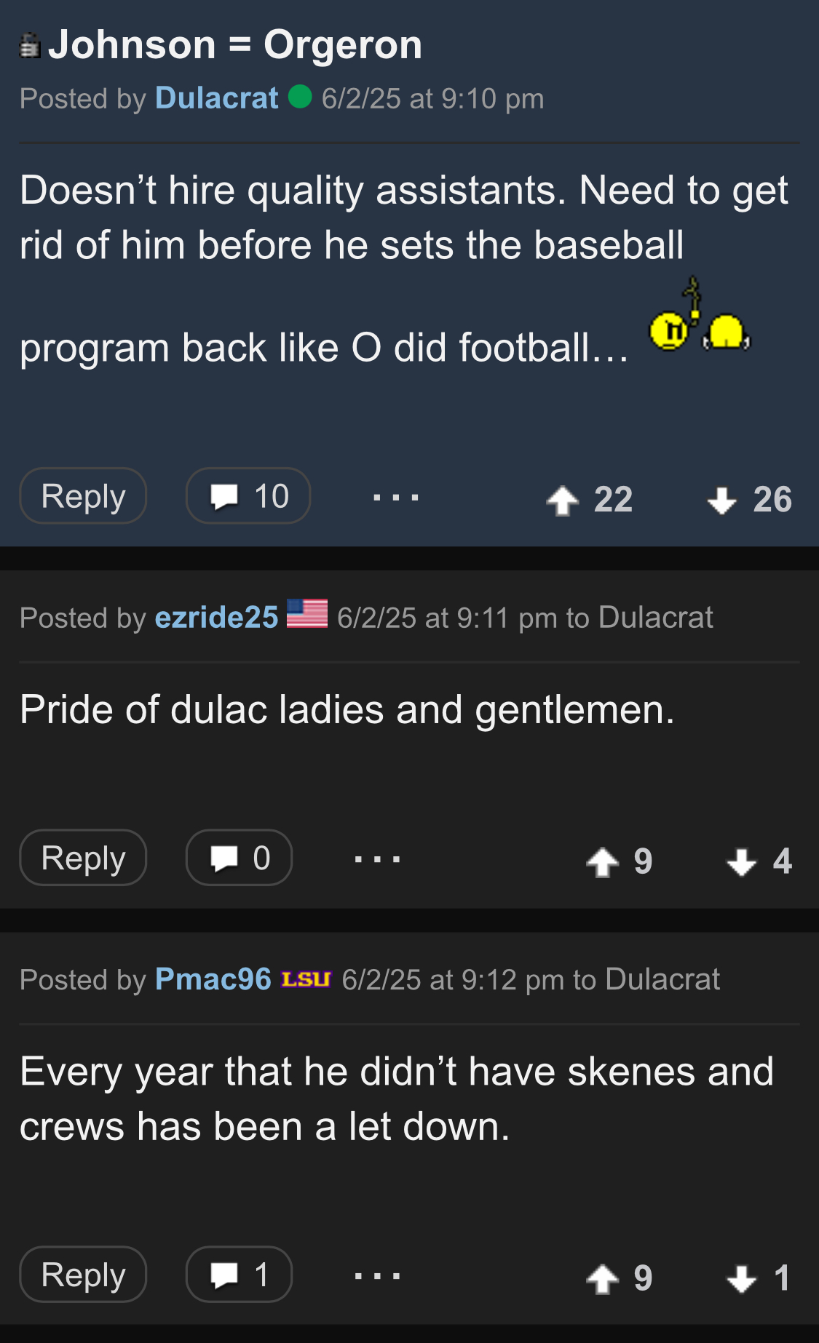Downvote ezride25's reply

(741, 863)
